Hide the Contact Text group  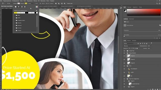coord(124,51)
